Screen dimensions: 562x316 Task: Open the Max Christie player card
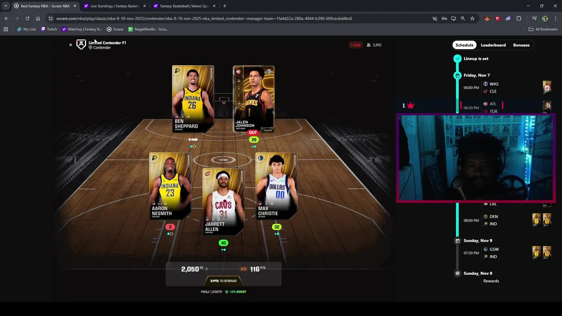coord(276,186)
